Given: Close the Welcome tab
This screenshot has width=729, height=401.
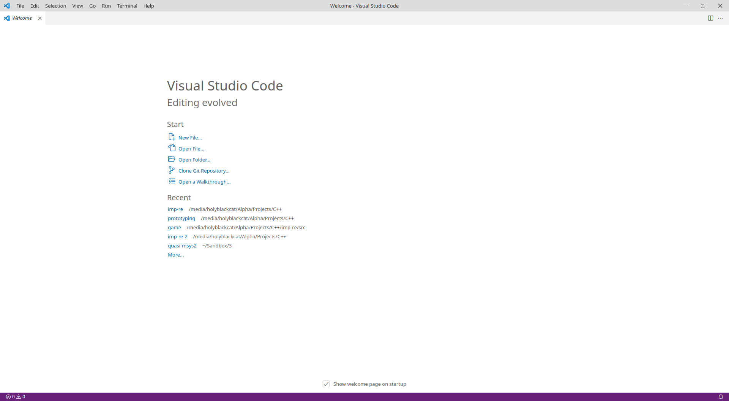Looking at the screenshot, I should (40, 18).
